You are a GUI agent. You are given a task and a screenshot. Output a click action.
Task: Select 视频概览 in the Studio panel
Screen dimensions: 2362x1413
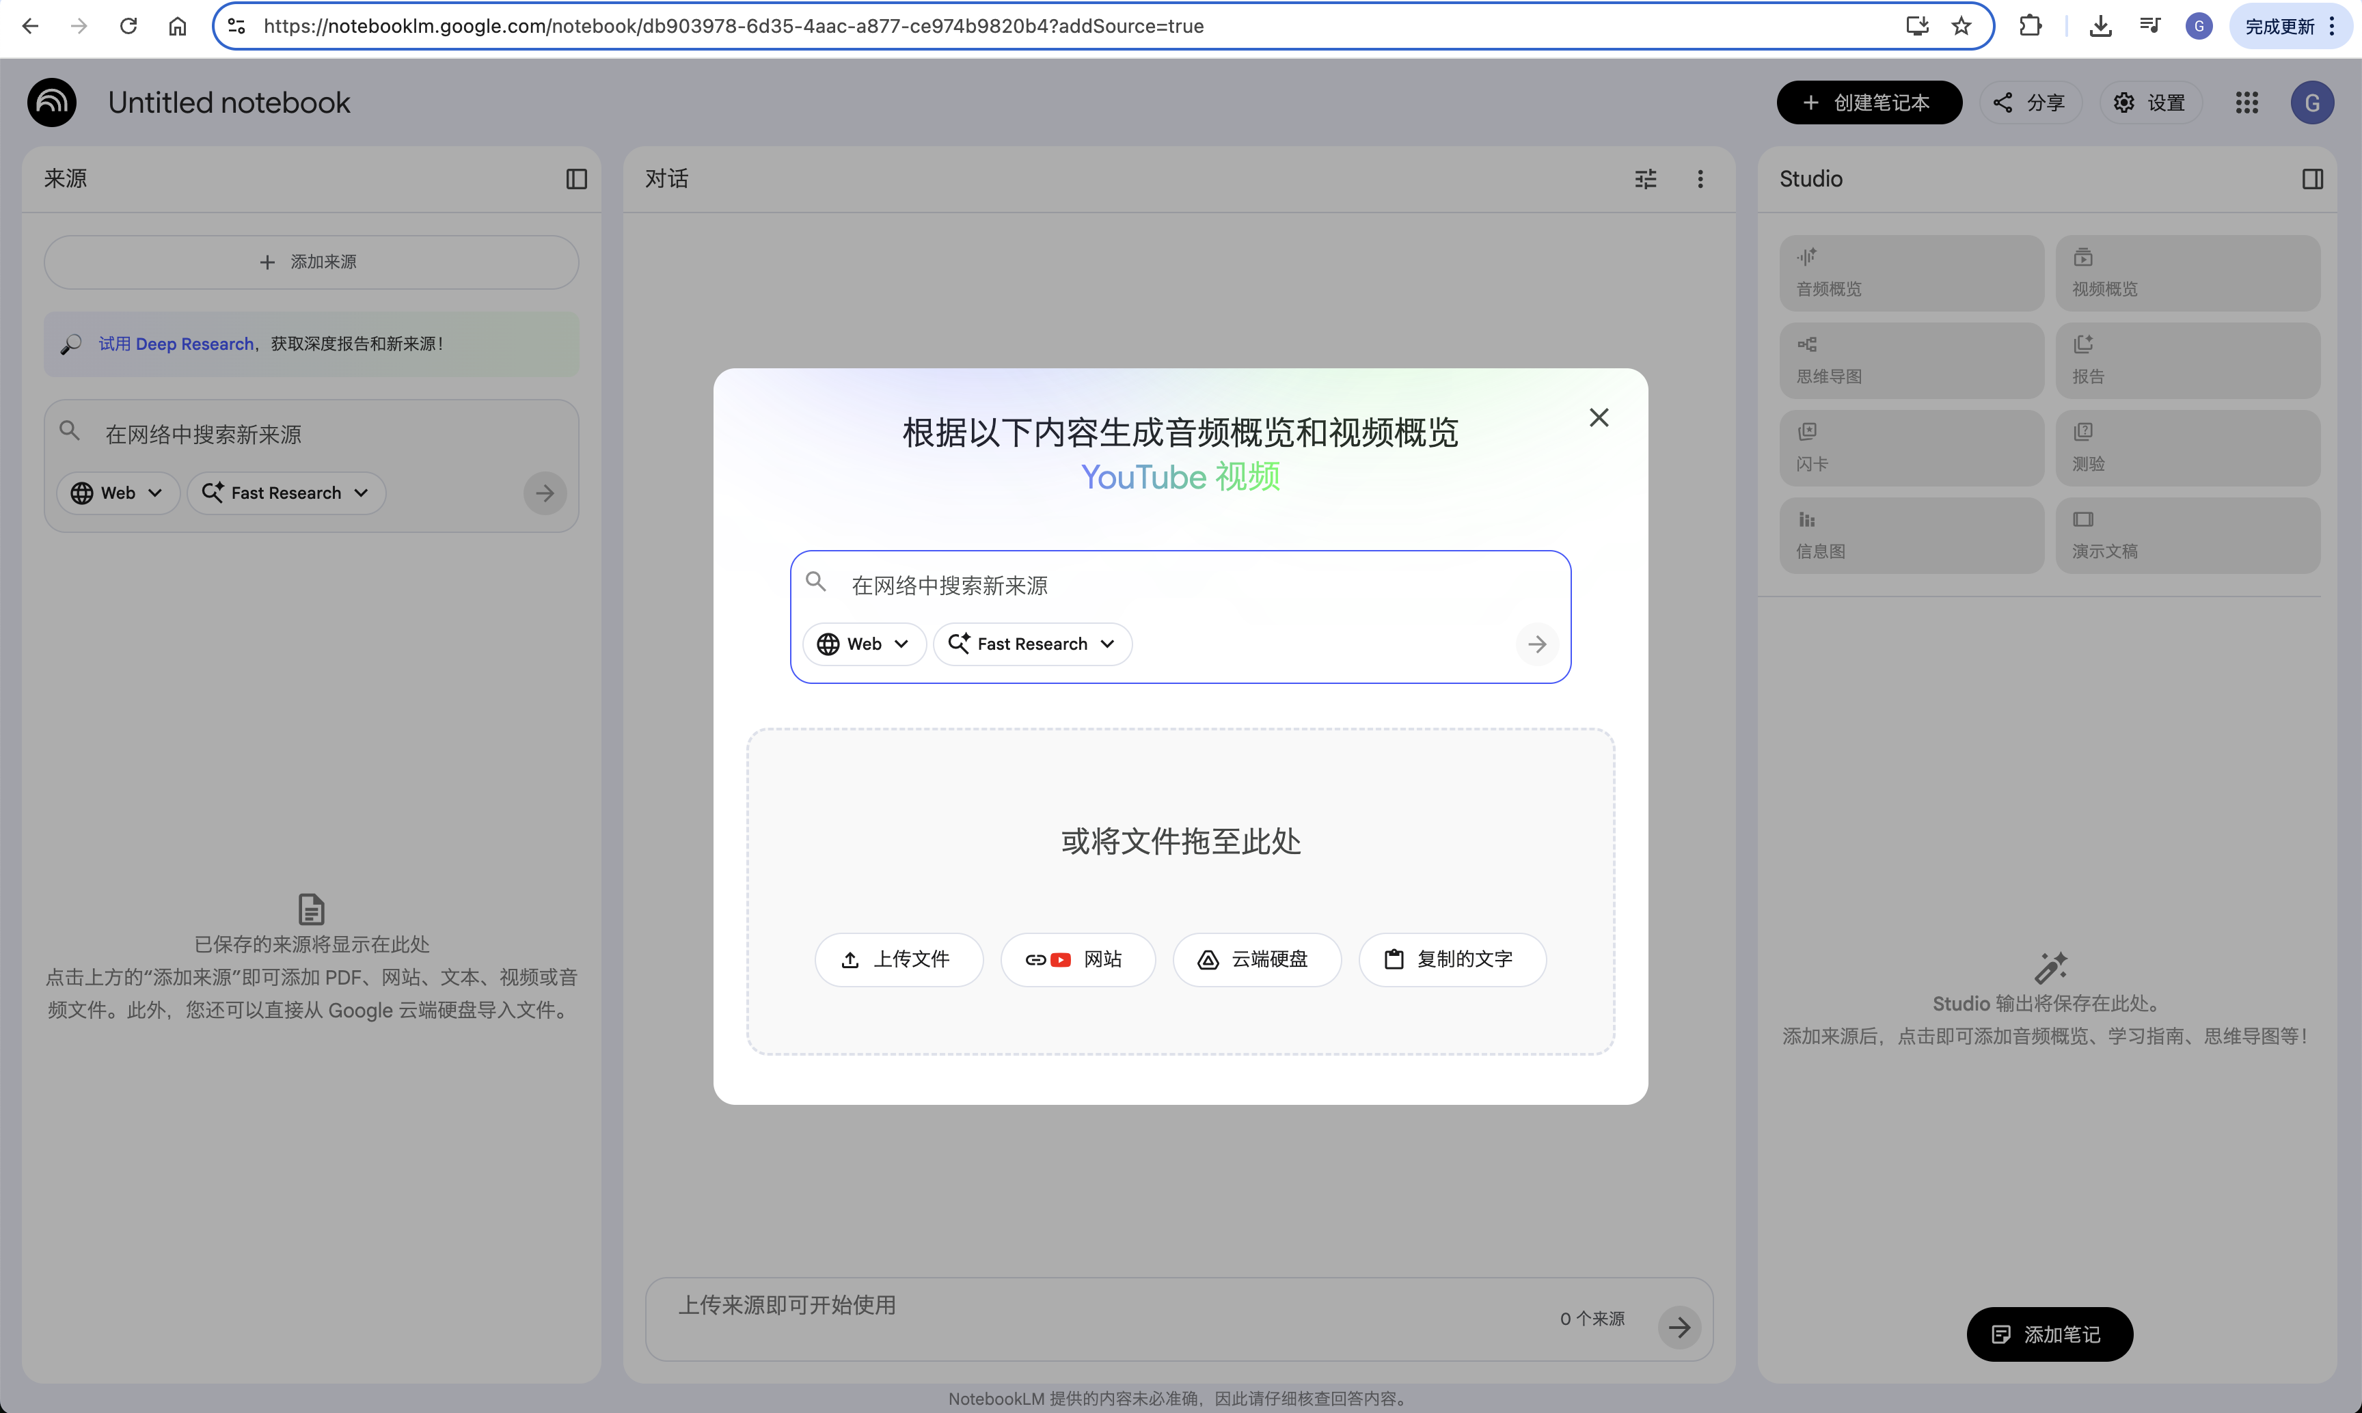coord(2188,273)
